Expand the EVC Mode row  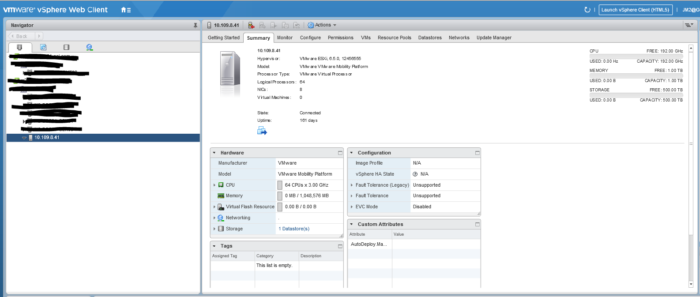[x=352, y=207]
